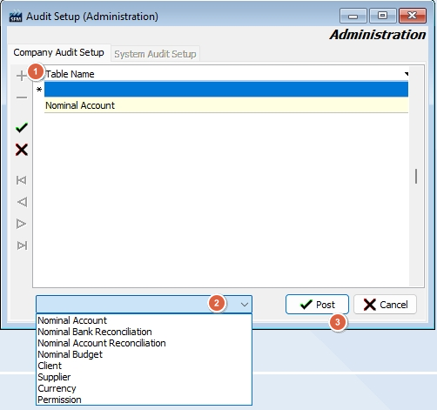This screenshot has height=410, width=437.
Task: Go to next record arrow icon
Action: (x=21, y=224)
